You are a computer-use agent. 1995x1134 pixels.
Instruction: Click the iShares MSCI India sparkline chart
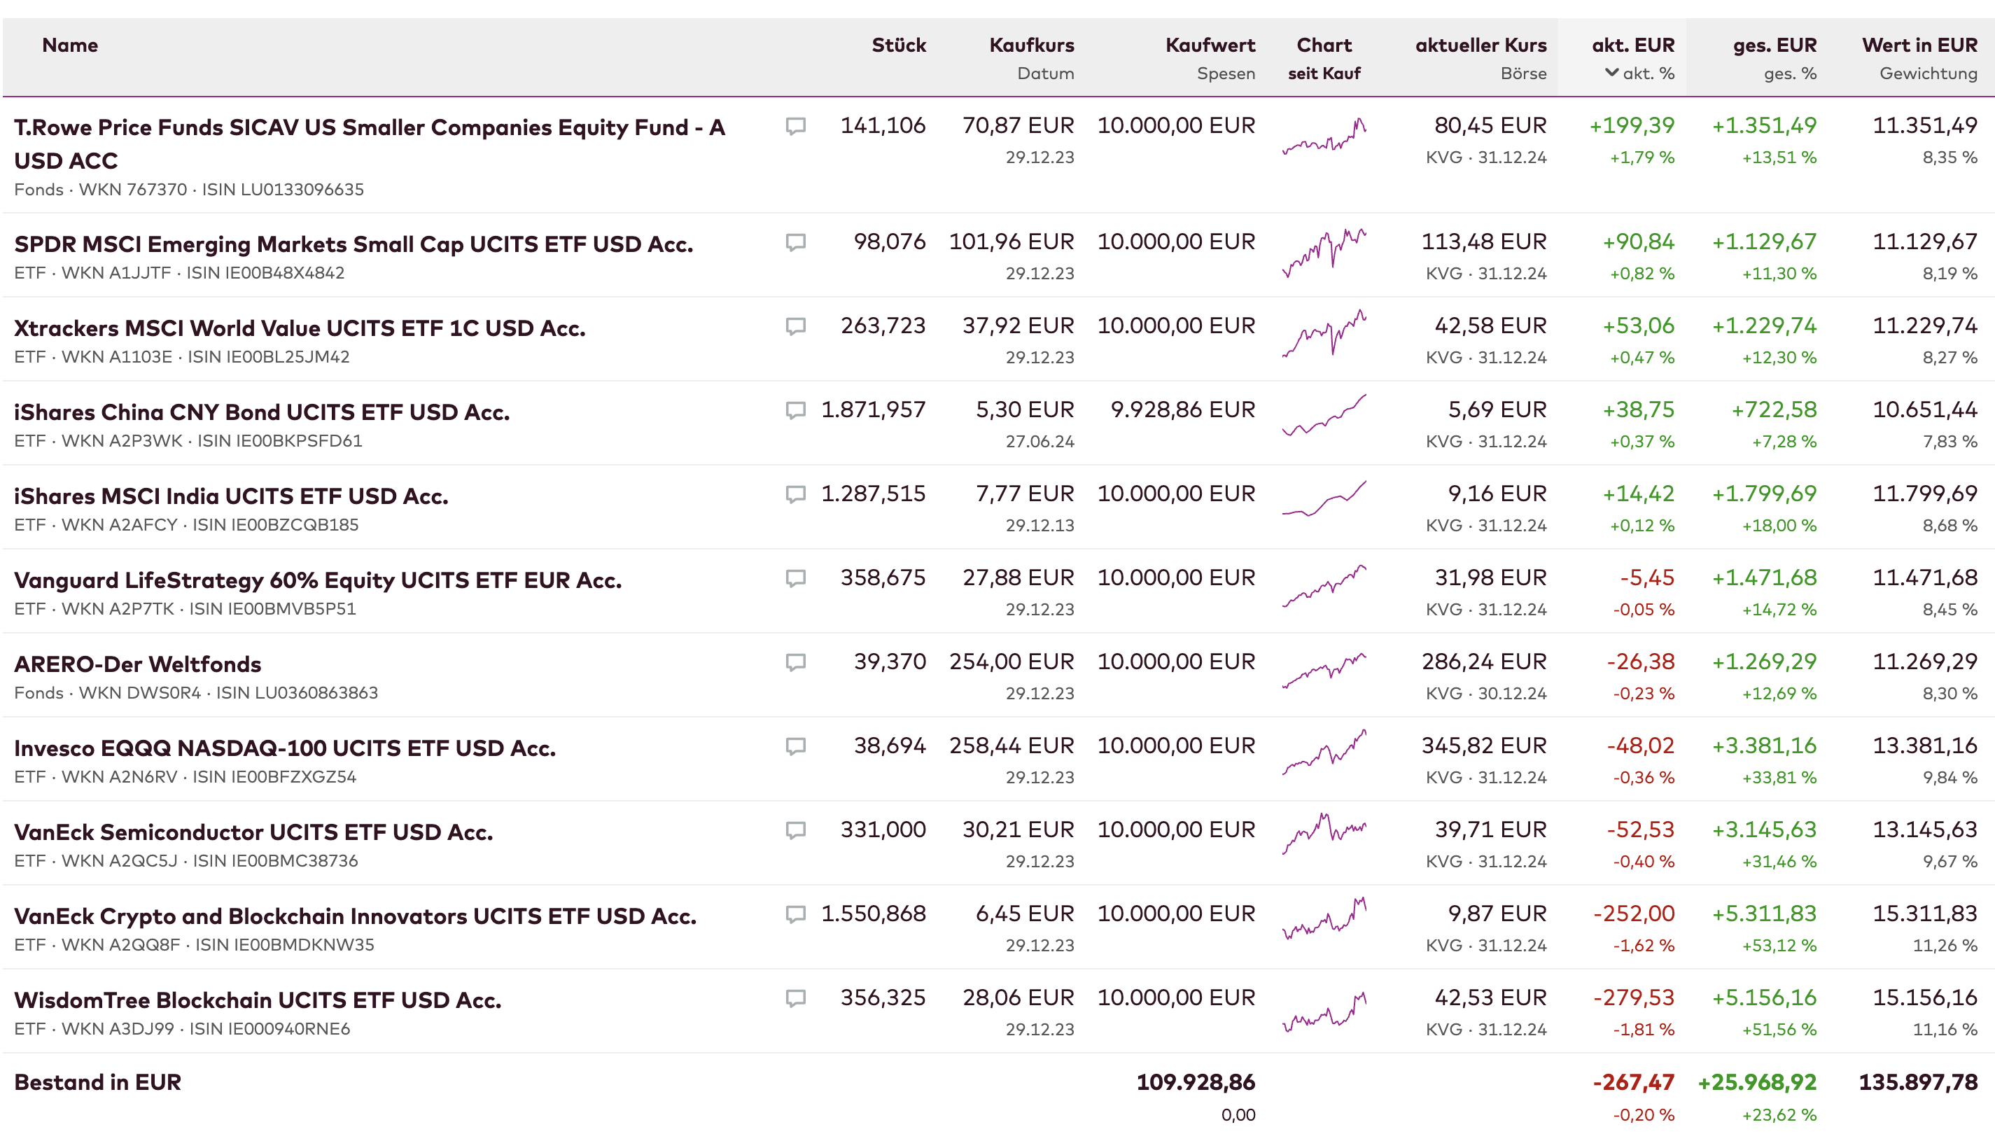[x=1324, y=499]
